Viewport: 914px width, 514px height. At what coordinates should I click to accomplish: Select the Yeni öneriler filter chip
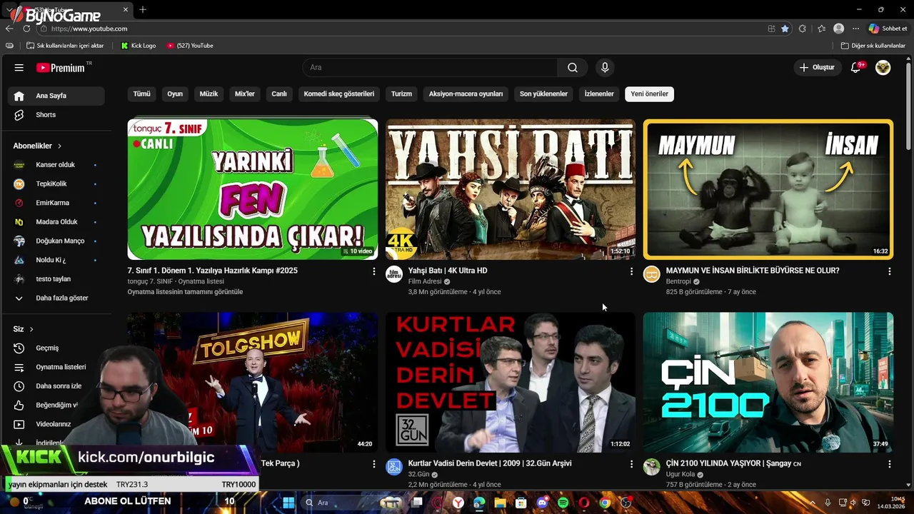pyautogui.click(x=649, y=94)
